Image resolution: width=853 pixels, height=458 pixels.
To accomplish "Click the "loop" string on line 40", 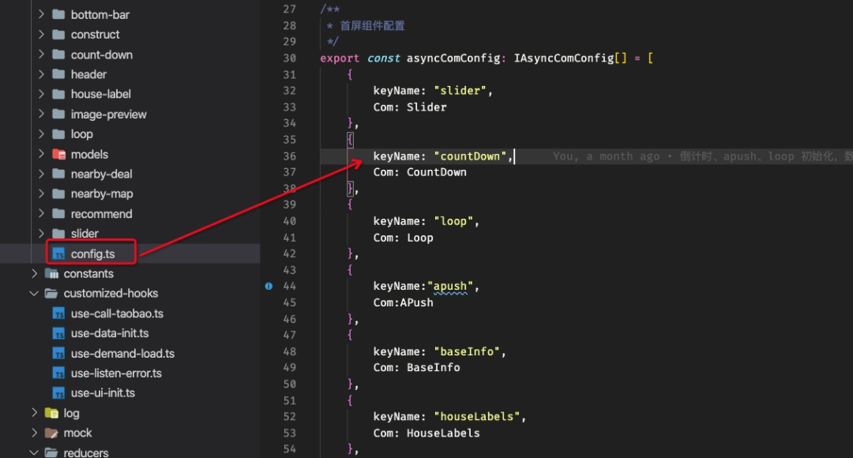I will click(x=453, y=221).
